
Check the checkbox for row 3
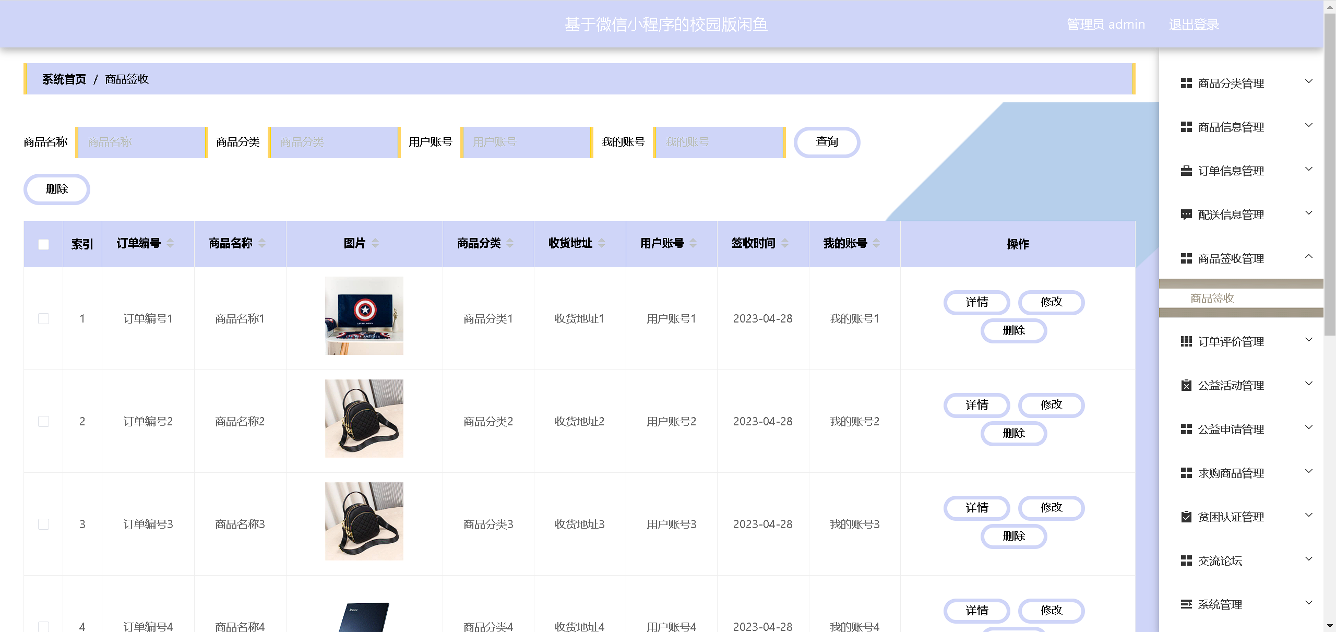[44, 524]
